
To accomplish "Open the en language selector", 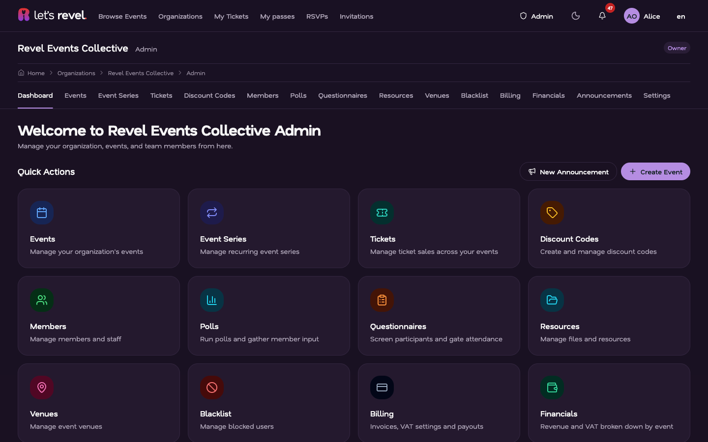I will coord(681,16).
